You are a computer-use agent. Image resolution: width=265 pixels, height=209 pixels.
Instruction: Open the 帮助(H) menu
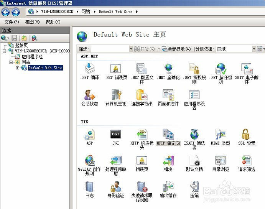(53, 22)
